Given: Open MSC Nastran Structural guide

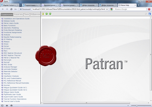Looking at the screenshot, I should [x=13, y=53].
